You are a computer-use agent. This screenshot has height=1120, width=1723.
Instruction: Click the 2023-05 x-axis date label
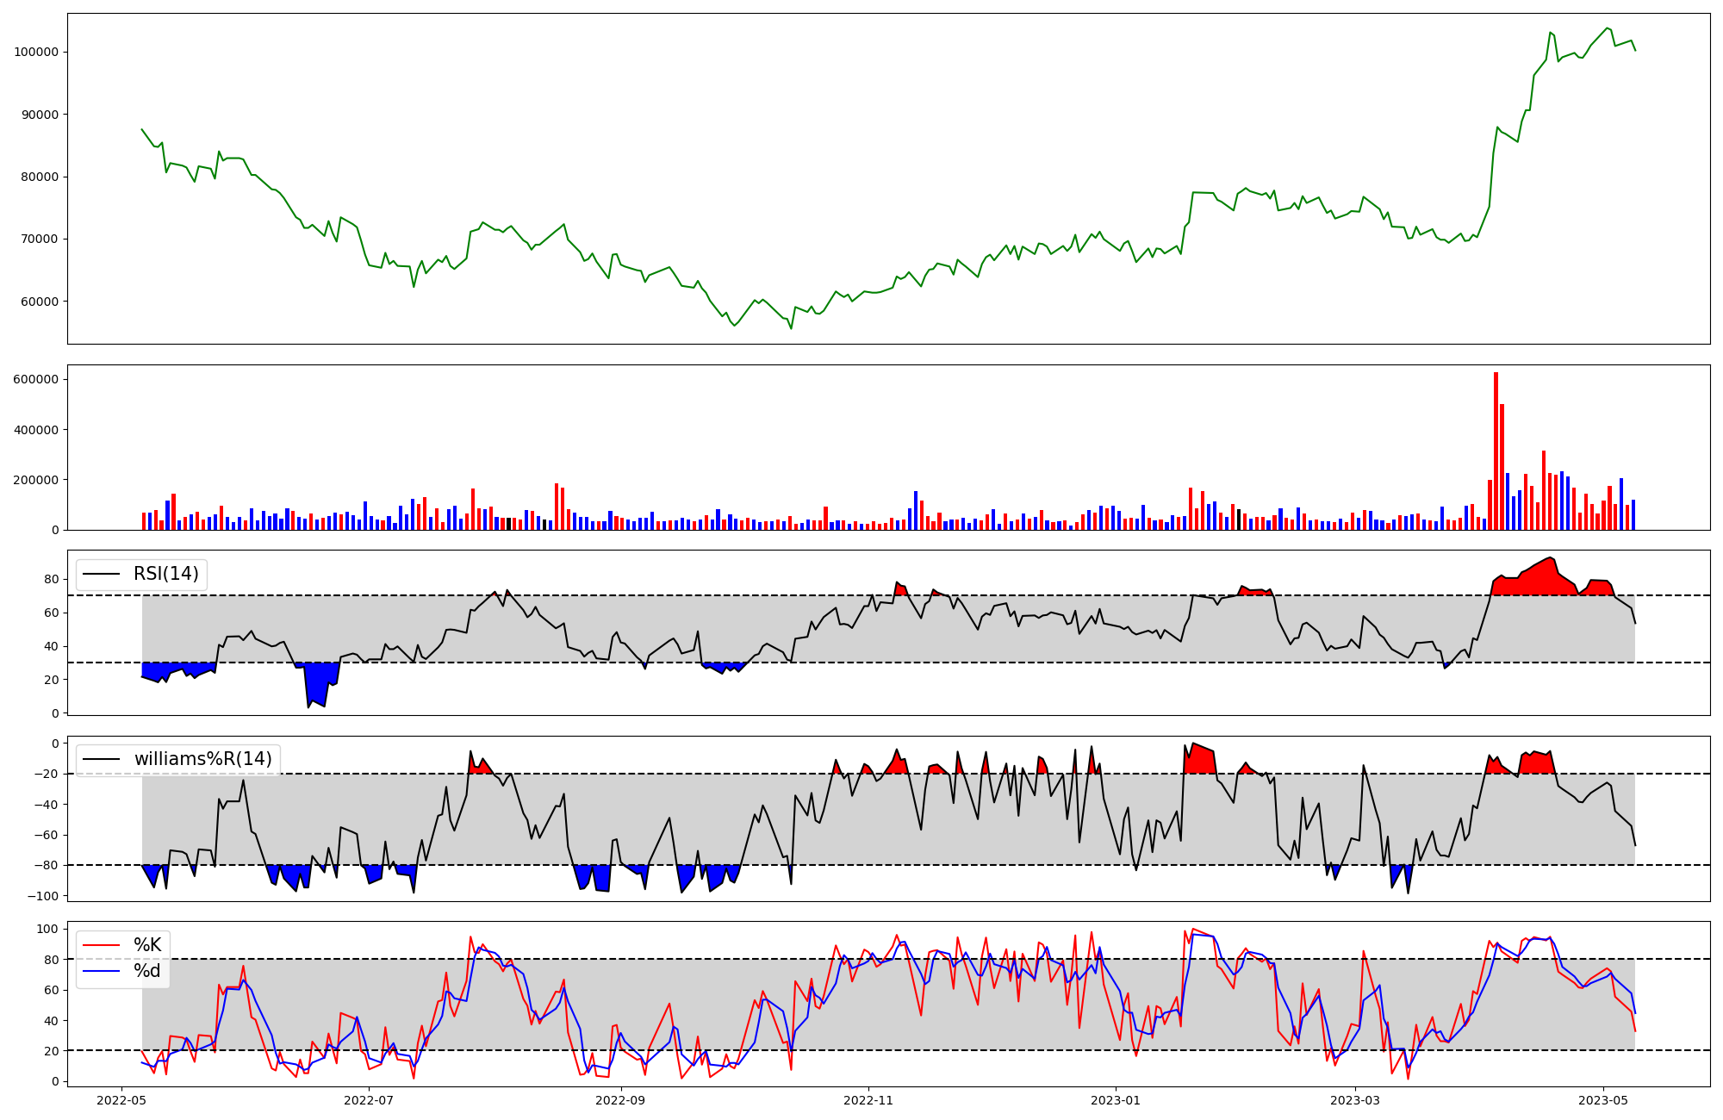(x=1603, y=1100)
